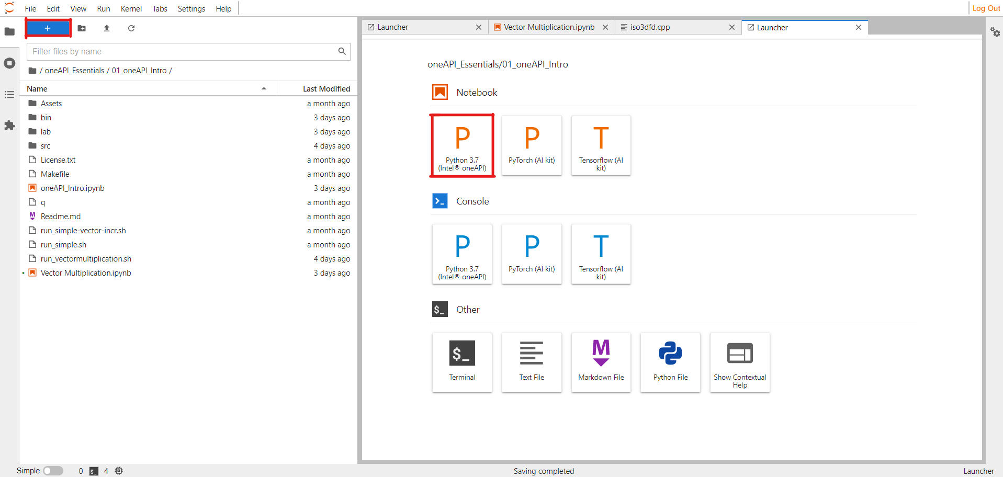Open the Help menu

(x=223, y=8)
